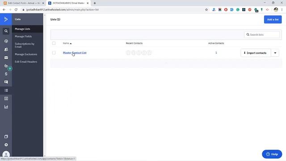
Task: Open Subscriptions by Email
Action: tap(25, 45)
